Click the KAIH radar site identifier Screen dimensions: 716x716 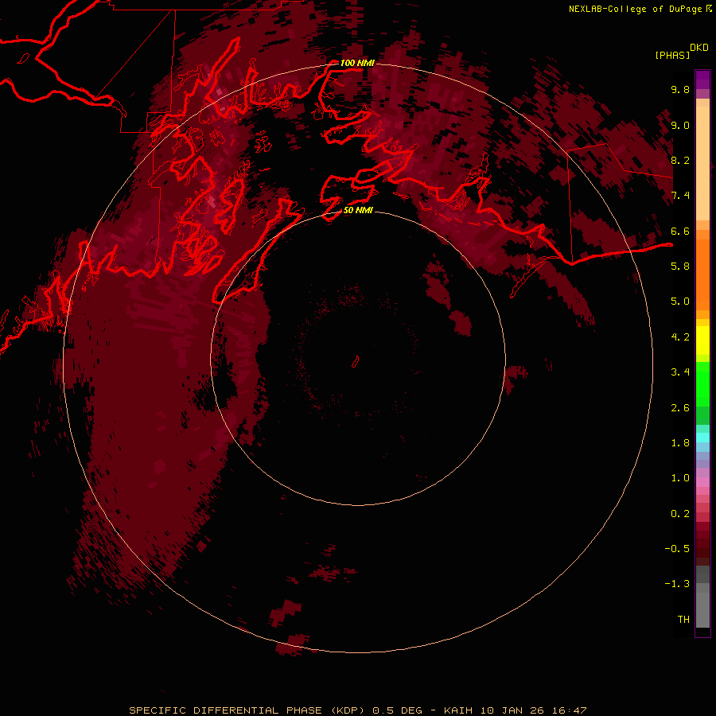click(x=459, y=710)
